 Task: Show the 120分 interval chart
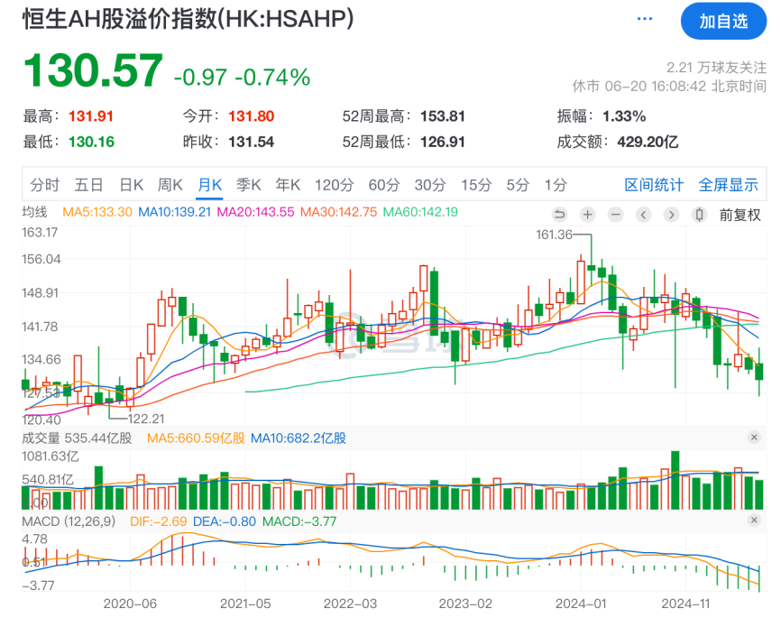coord(334,185)
